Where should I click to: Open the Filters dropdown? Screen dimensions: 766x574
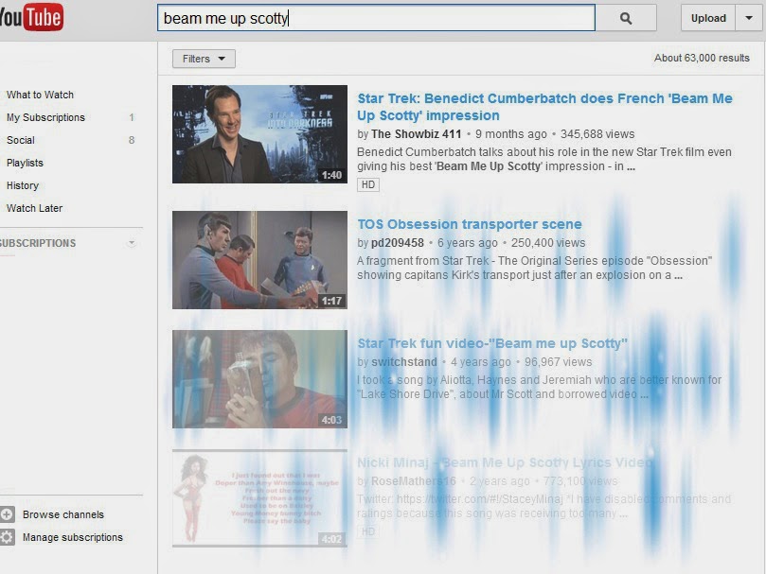coord(204,59)
